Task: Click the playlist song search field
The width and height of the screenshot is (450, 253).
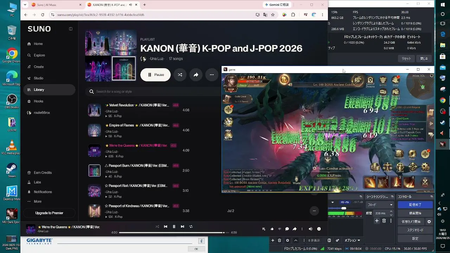Action: click(x=155, y=92)
